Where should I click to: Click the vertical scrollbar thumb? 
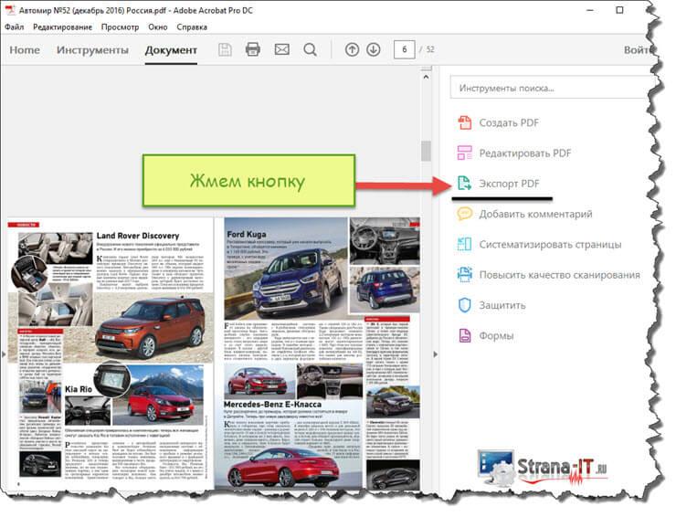pyautogui.click(x=426, y=151)
